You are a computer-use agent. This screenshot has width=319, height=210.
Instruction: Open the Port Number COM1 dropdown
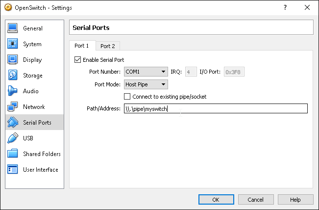coord(146,72)
